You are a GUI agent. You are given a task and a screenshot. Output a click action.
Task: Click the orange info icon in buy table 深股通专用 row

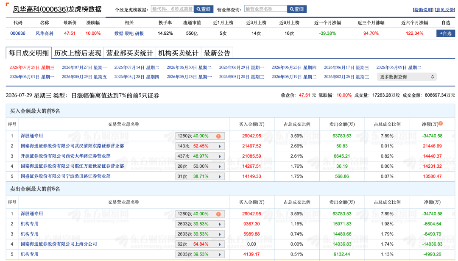[218, 136]
